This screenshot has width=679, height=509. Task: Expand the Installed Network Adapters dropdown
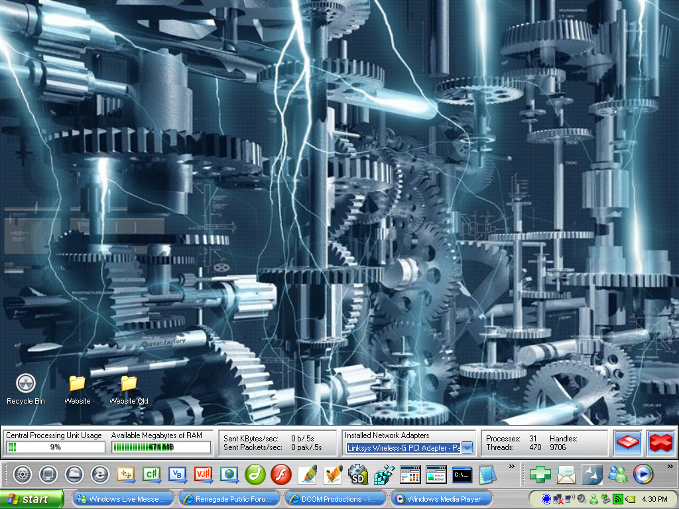tap(467, 447)
